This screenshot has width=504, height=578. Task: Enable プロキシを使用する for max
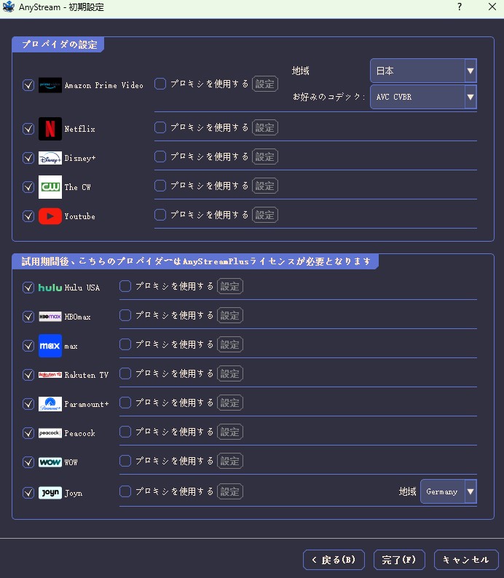(125, 344)
